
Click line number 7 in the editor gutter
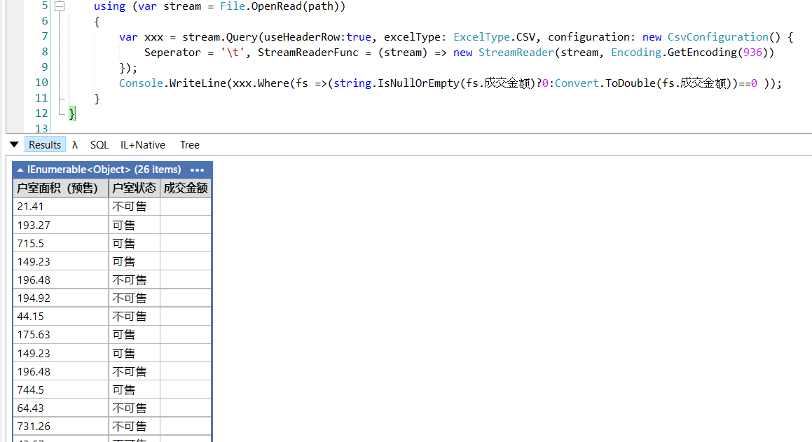(x=45, y=36)
